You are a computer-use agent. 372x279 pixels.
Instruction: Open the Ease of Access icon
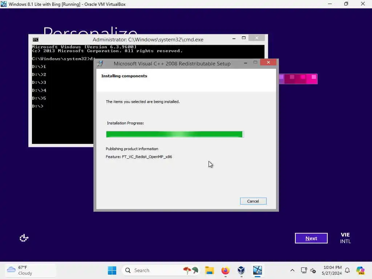[24, 238]
